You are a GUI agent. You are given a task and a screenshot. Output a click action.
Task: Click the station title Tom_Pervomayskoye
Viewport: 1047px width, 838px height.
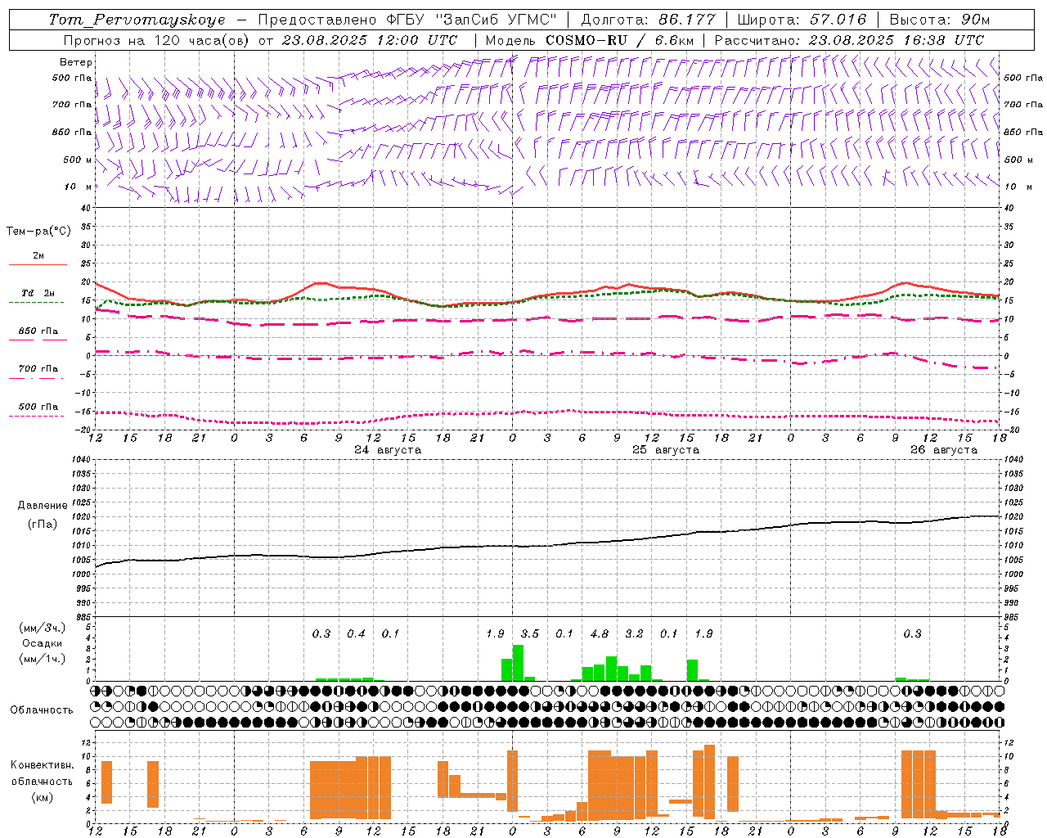click(x=137, y=20)
